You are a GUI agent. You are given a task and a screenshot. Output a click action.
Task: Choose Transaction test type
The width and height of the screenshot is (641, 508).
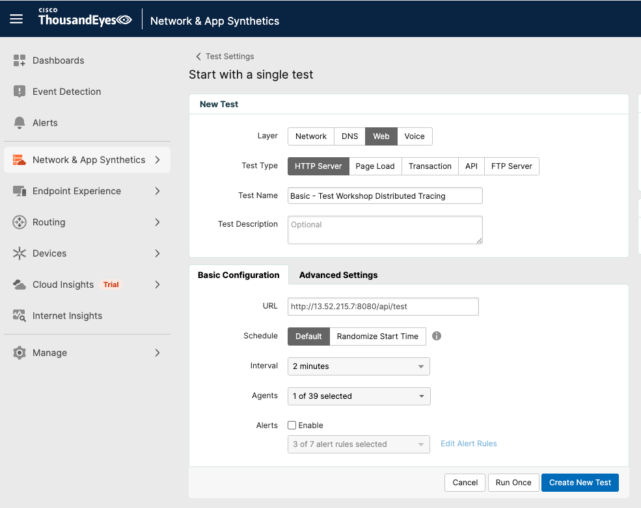[x=430, y=166]
